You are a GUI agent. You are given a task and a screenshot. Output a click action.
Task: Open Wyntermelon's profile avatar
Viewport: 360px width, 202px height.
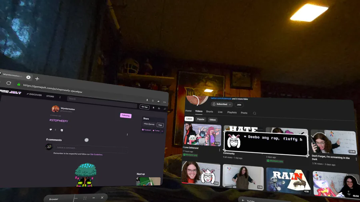pos(55,109)
